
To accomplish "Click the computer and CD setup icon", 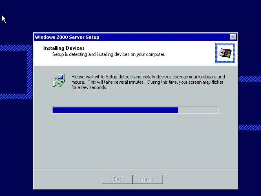I will pyautogui.click(x=58, y=81).
